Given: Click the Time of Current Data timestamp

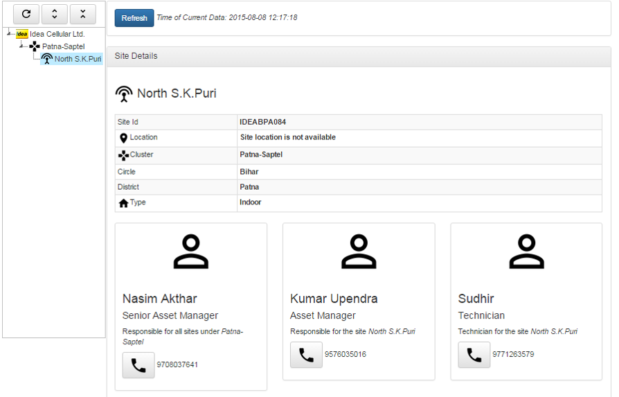Looking at the screenshot, I should pyautogui.click(x=227, y=17).
